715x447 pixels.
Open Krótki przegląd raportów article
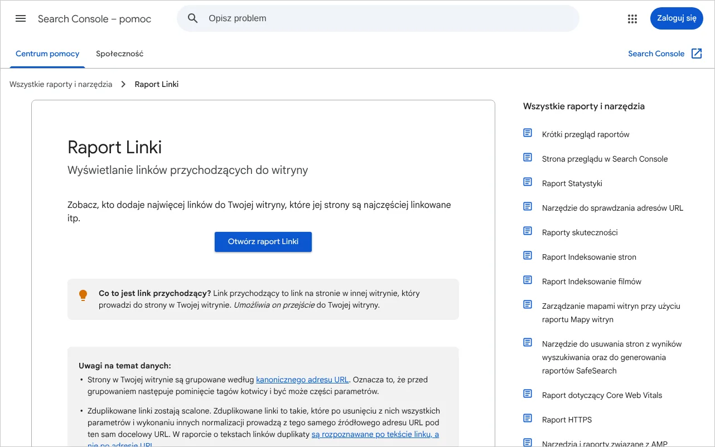(x=586, y=134)
